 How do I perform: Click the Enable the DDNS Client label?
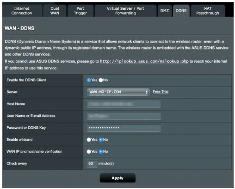click(26, 80)
